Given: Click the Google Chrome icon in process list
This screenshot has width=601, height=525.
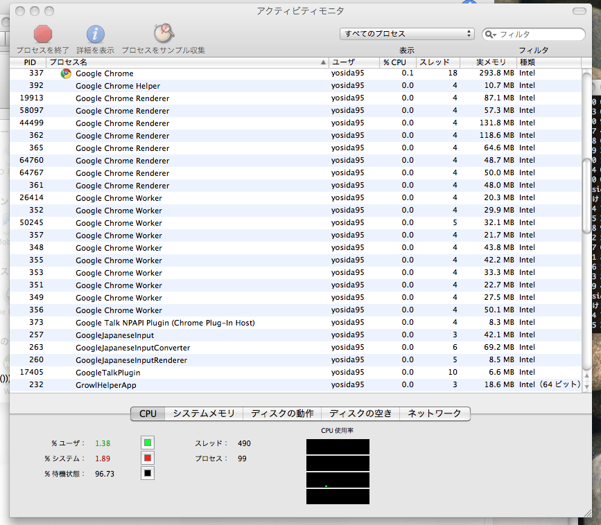Looking at the screenshot, I should [66, 73].
